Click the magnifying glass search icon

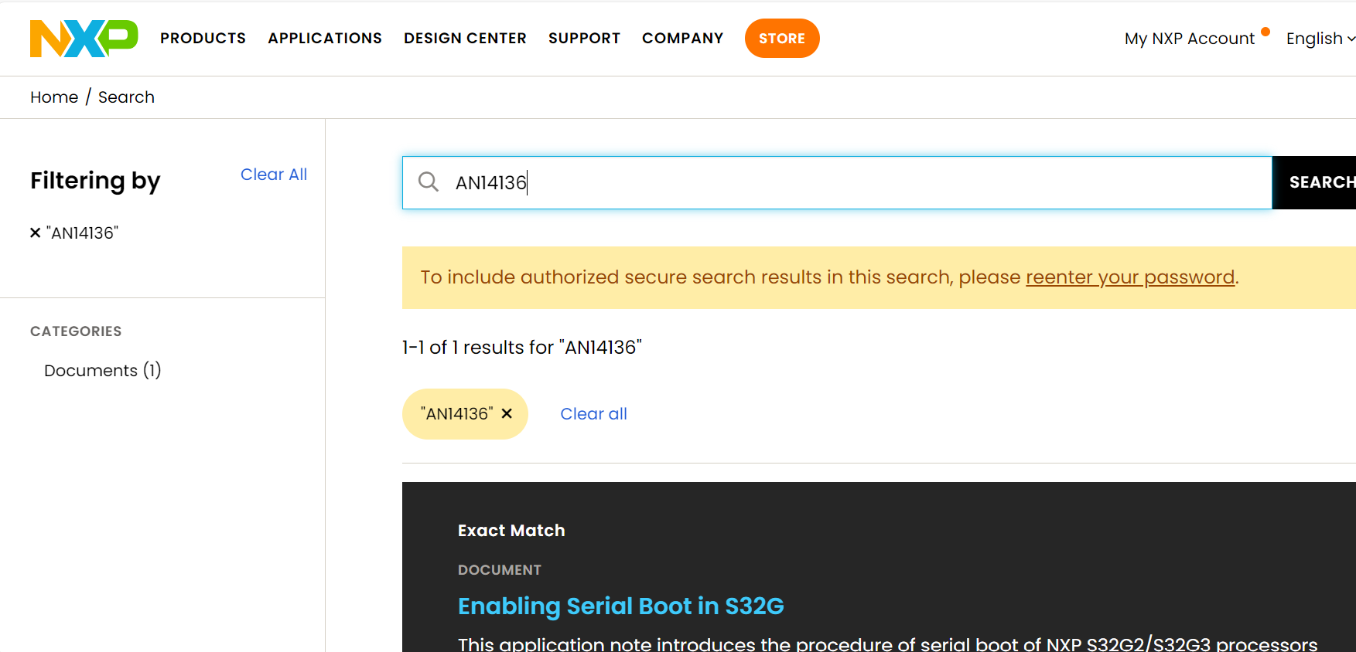pos(429,182)
